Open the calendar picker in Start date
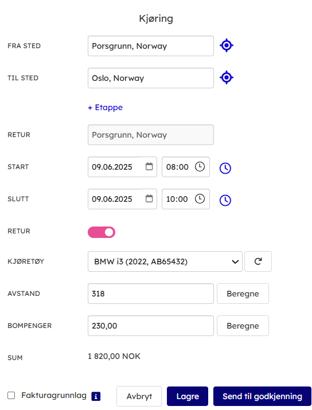Viewport: 312px width, 410px height. (x=149, y=166)
